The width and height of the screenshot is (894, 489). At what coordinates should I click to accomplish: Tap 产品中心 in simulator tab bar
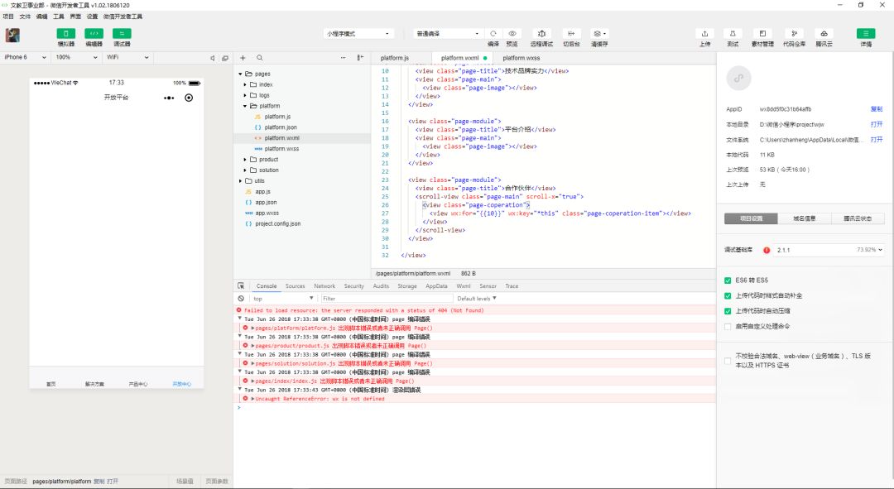click(138, 384)
